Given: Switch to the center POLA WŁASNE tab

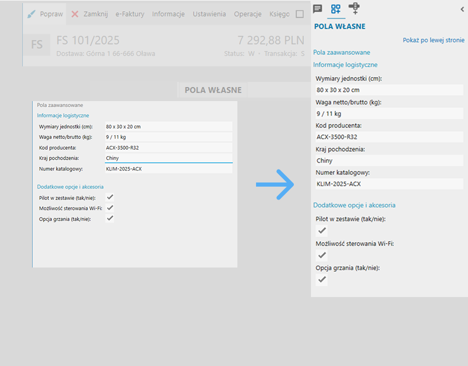Looking at the screenshot, I should pyautogui.click(x=213, y=90).
